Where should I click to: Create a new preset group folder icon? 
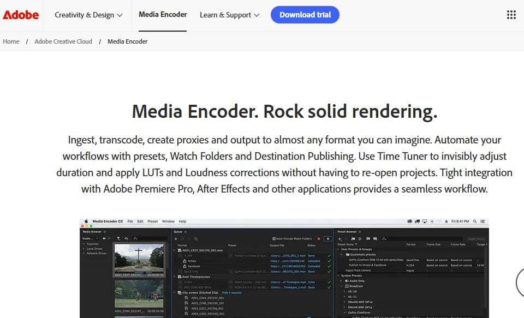tap(353, 238)
